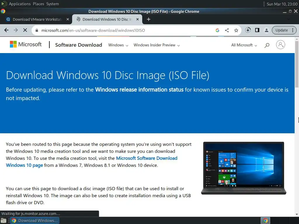The height and width of the screenshot is (224, 299).
Task: Click the clock showing Sun Mar 10, 23:00
Action: 282,4
